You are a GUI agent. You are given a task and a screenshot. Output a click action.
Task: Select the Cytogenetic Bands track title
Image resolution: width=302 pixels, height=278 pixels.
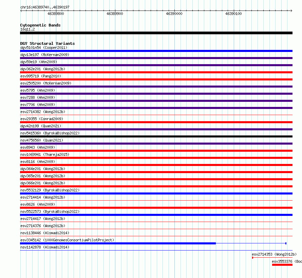click(x=40, y=25)
